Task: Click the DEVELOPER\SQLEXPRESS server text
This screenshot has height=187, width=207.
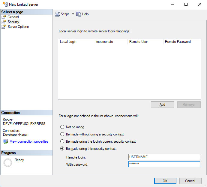Action: pyautogui.click(x=24, y=124)
